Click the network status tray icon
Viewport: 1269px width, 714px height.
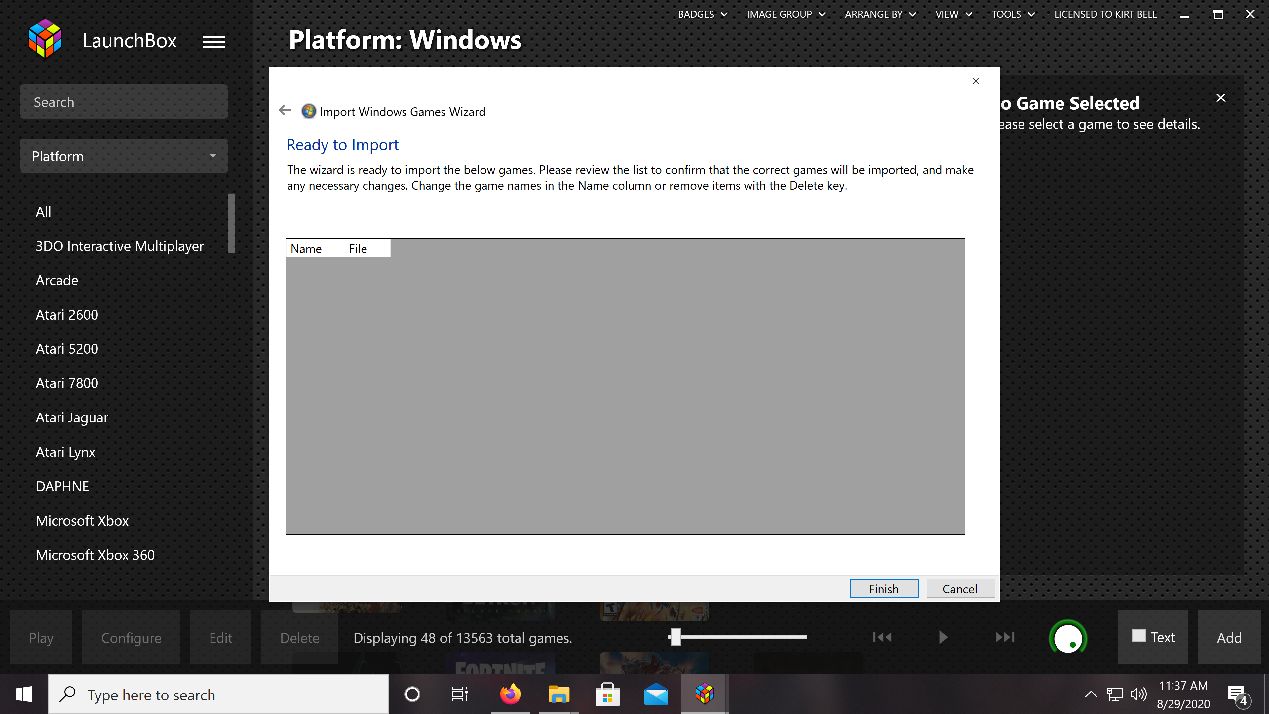pos(1115,694)
